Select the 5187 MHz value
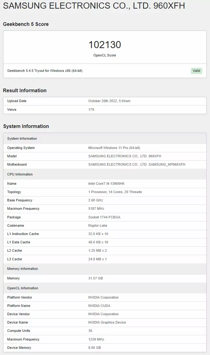Screen dimensions: 210x355 click(96, 209)
